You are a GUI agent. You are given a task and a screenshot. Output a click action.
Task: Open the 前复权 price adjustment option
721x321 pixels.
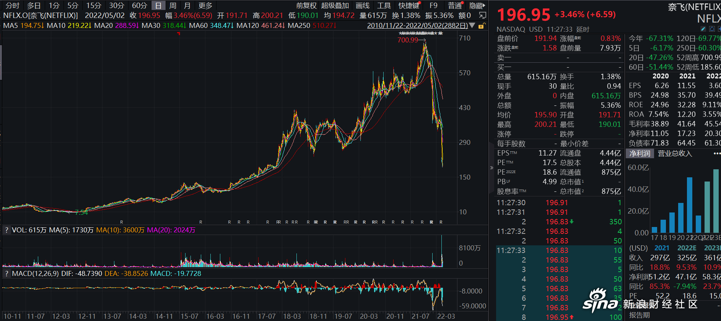coord(306,5)
